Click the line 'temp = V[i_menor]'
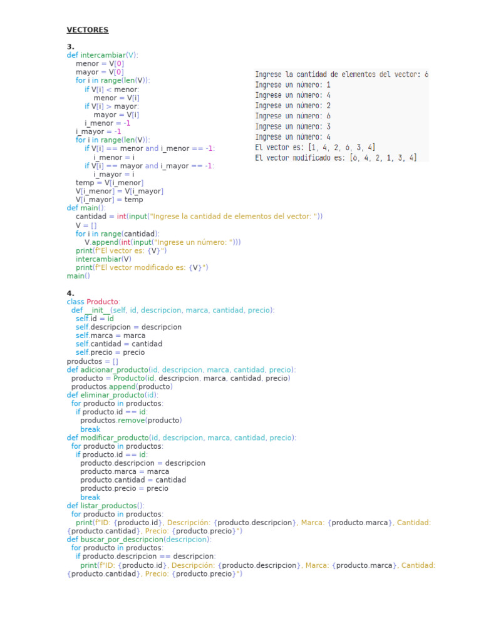This screenshot has height=641, width=481. point(109,183)
